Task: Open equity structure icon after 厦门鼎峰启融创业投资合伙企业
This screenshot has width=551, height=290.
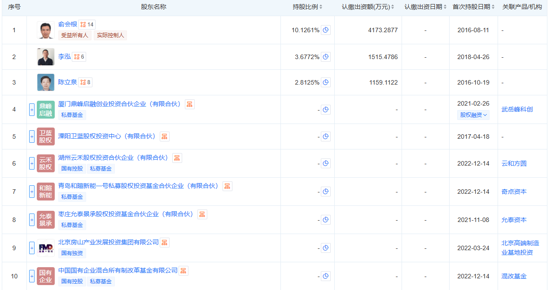Action: point(189,104)
